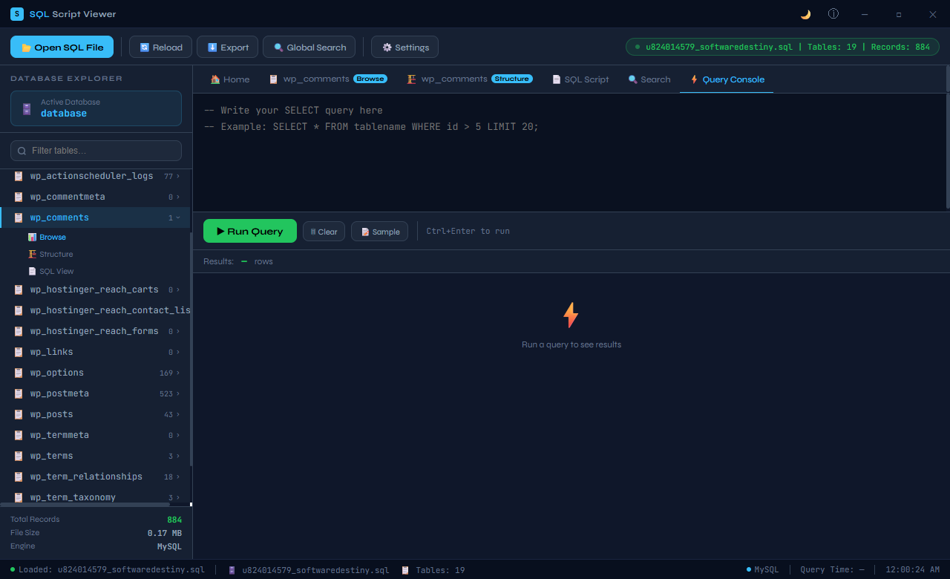Click the Total Records value 884
This screenshot has width=950, height=579.
point(174,520)
